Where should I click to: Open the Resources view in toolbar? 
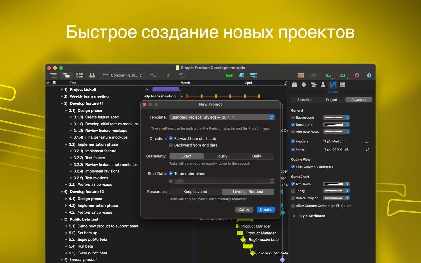click(x=92, y=75)
